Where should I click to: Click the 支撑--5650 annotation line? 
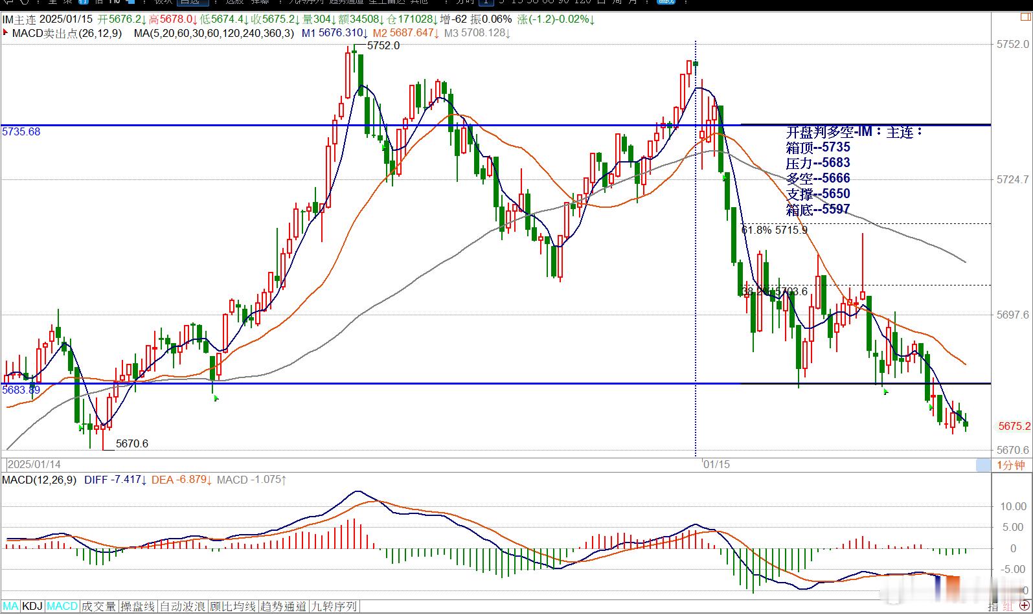(818, 194)
